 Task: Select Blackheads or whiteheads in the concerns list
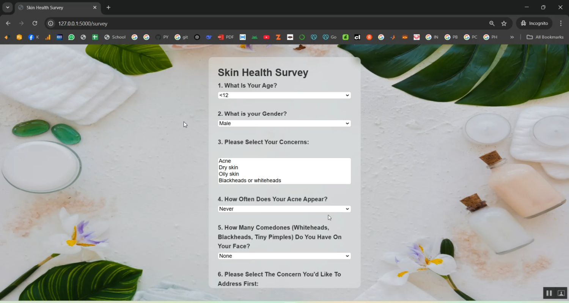(284, 181)
